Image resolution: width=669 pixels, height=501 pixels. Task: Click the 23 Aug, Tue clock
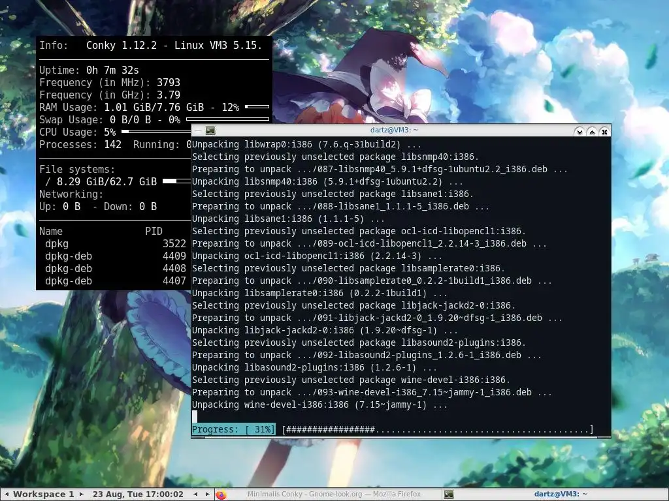click(x=138, y=494)
